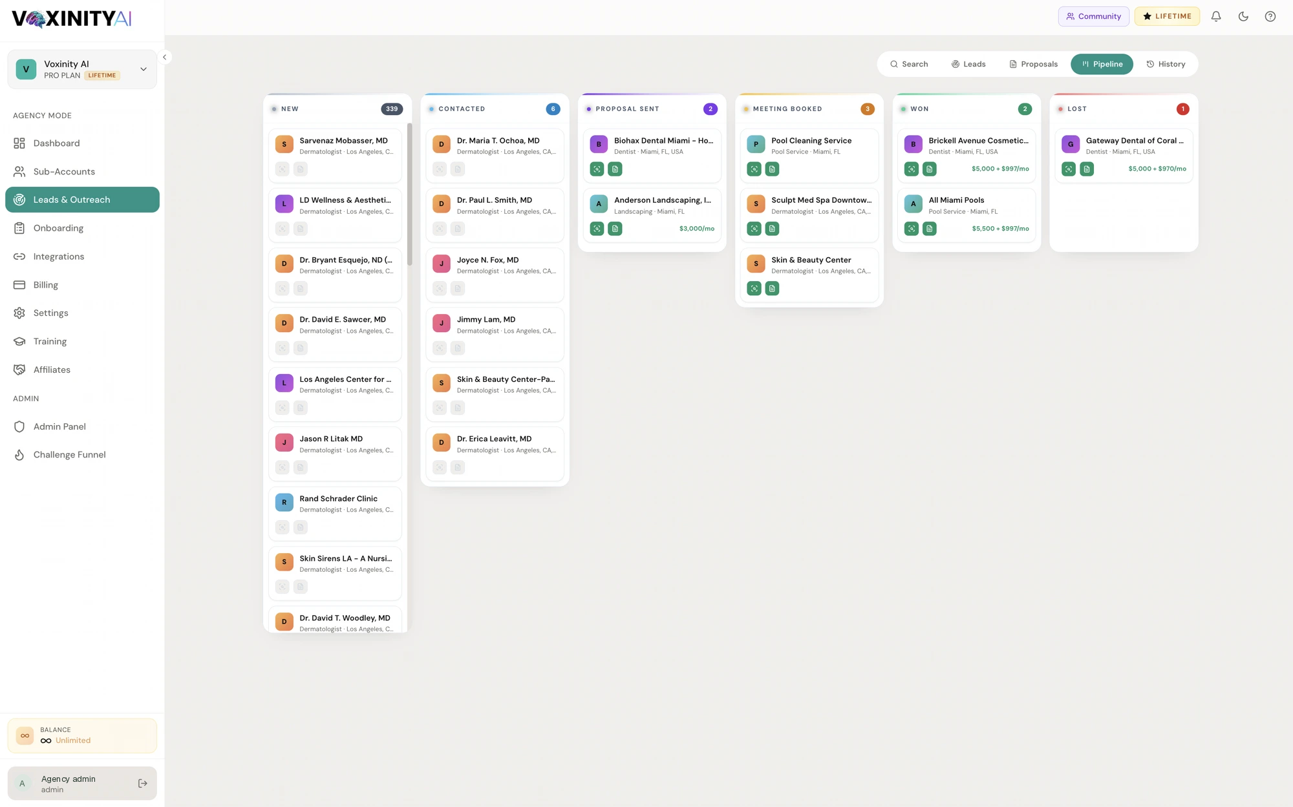This screenshot has width=1293, height=807.
Task: Open the Jason R Litak MD lead card
Action: tap(335, 454)
